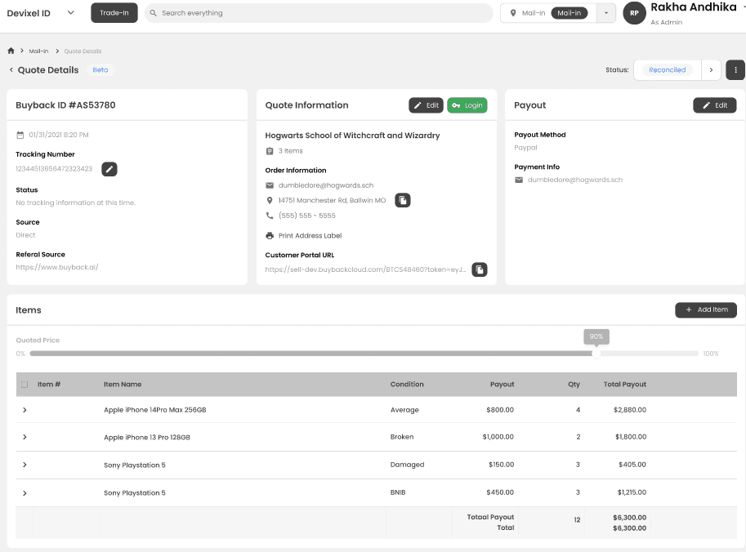
Task: Click the Search everything field
Action: click(x=319, y=13)
